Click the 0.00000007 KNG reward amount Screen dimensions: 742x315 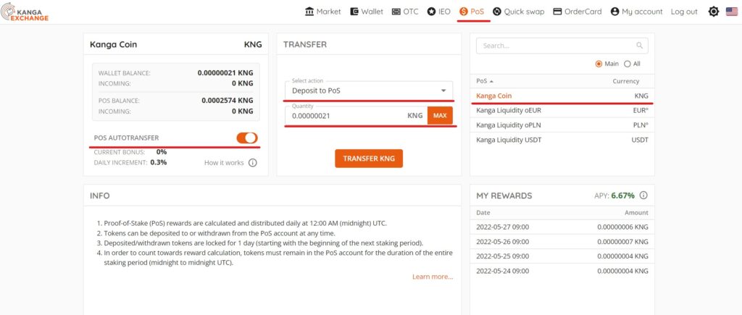coord(622,242)
